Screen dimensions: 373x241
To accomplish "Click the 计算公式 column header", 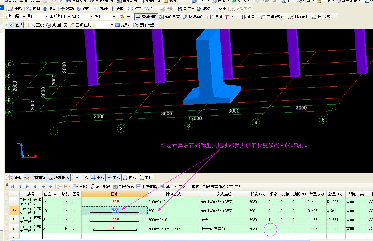I will point(173,194).
